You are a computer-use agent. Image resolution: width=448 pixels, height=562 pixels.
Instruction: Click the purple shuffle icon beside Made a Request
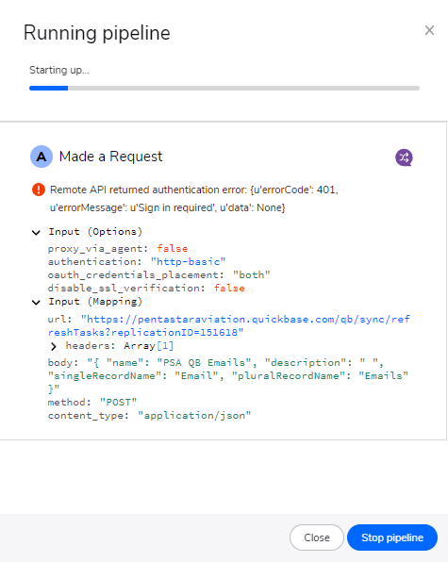point(404,157)
